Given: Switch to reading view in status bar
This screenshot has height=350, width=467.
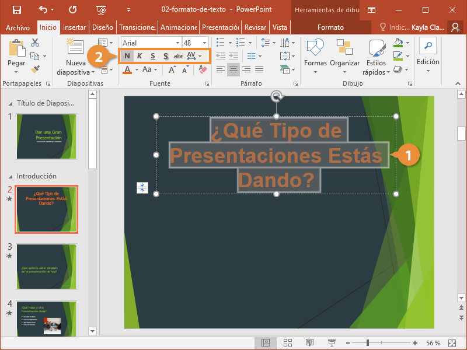Looking at the screenshot, I should pos(309,343).
